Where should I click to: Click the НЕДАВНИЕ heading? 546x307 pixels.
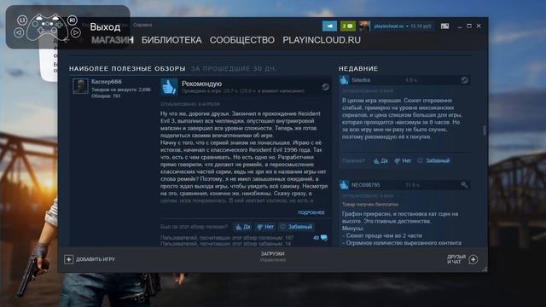(x=358, y=68)
